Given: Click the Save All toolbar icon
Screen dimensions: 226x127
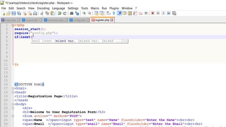Looking at the screenshot, I should pyautogui.click(x=19, y=13).
